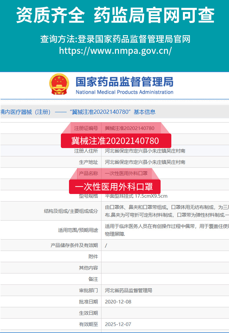This screenshot has width=229, height=333.
Task: Click the 资质齐全 药监局官网可查 banner heading
Action: click(115, 15)
